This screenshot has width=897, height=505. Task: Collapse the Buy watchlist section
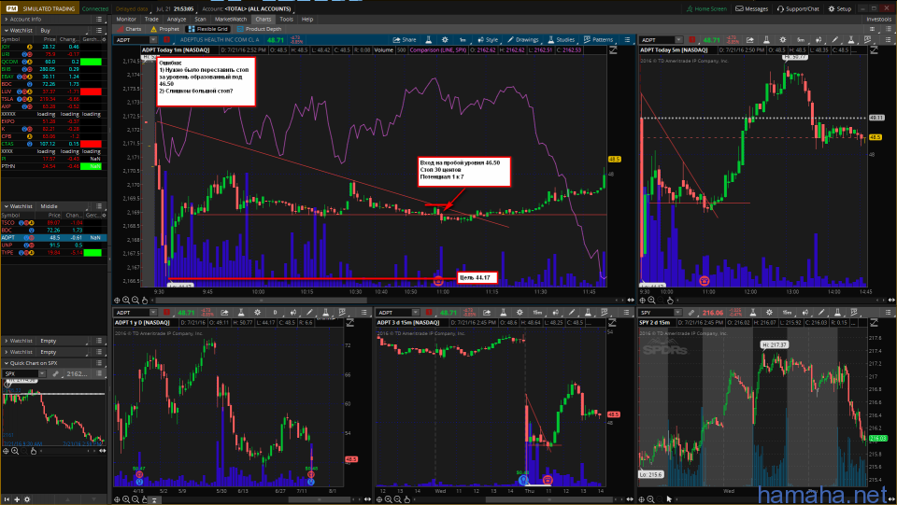(x=7, y=30)
